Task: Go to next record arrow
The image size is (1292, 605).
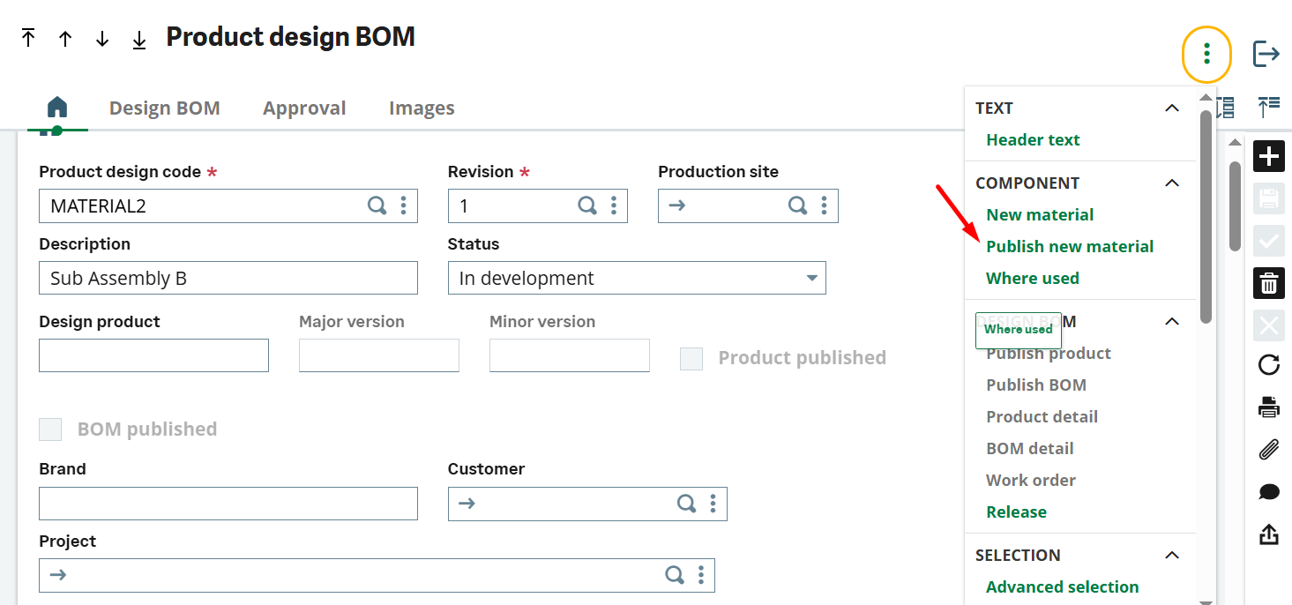Action: click(x=102, y=39)
